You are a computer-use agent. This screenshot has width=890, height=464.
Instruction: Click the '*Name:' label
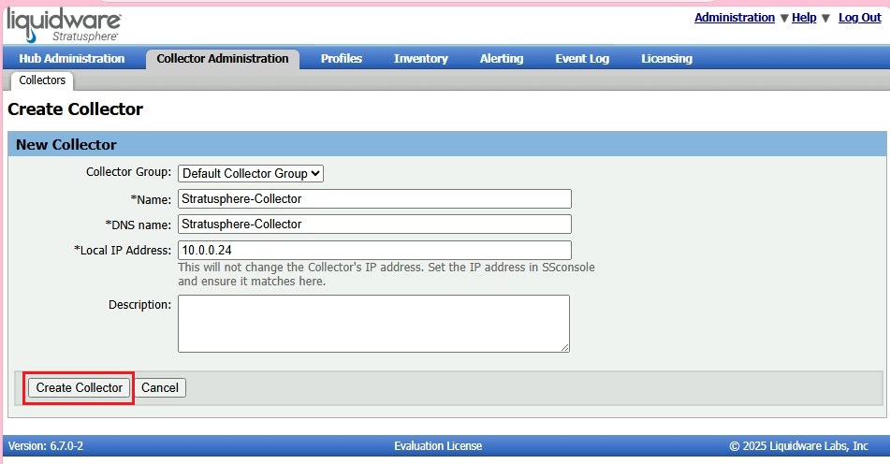[151, 199]
